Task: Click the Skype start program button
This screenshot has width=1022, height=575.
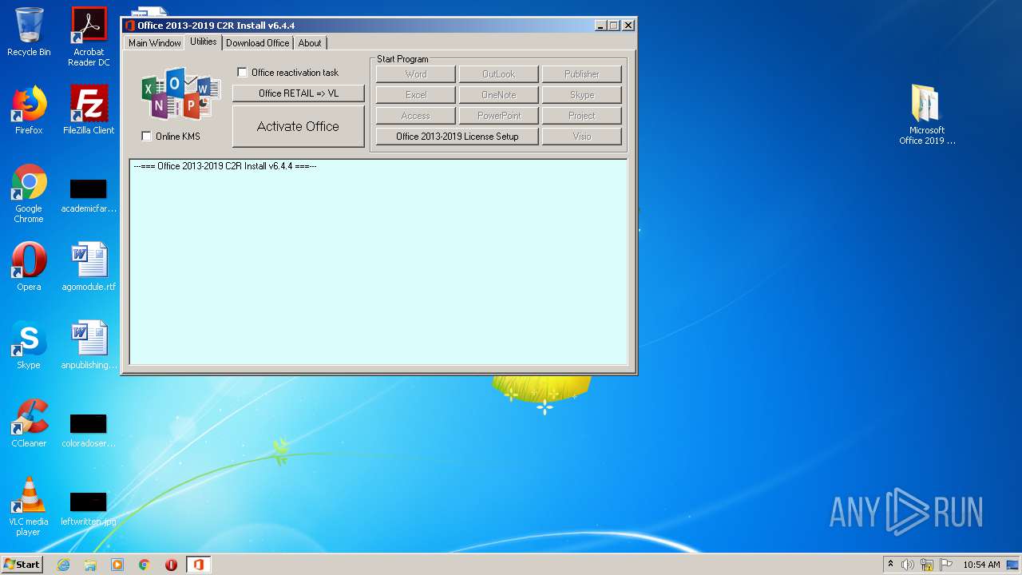Action: click(582, 95)
